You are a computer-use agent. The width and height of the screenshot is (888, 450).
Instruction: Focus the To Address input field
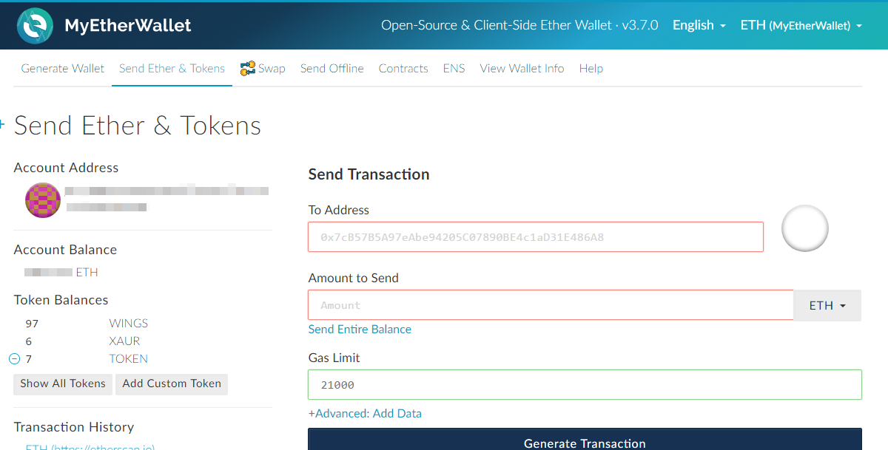(536, 237)
